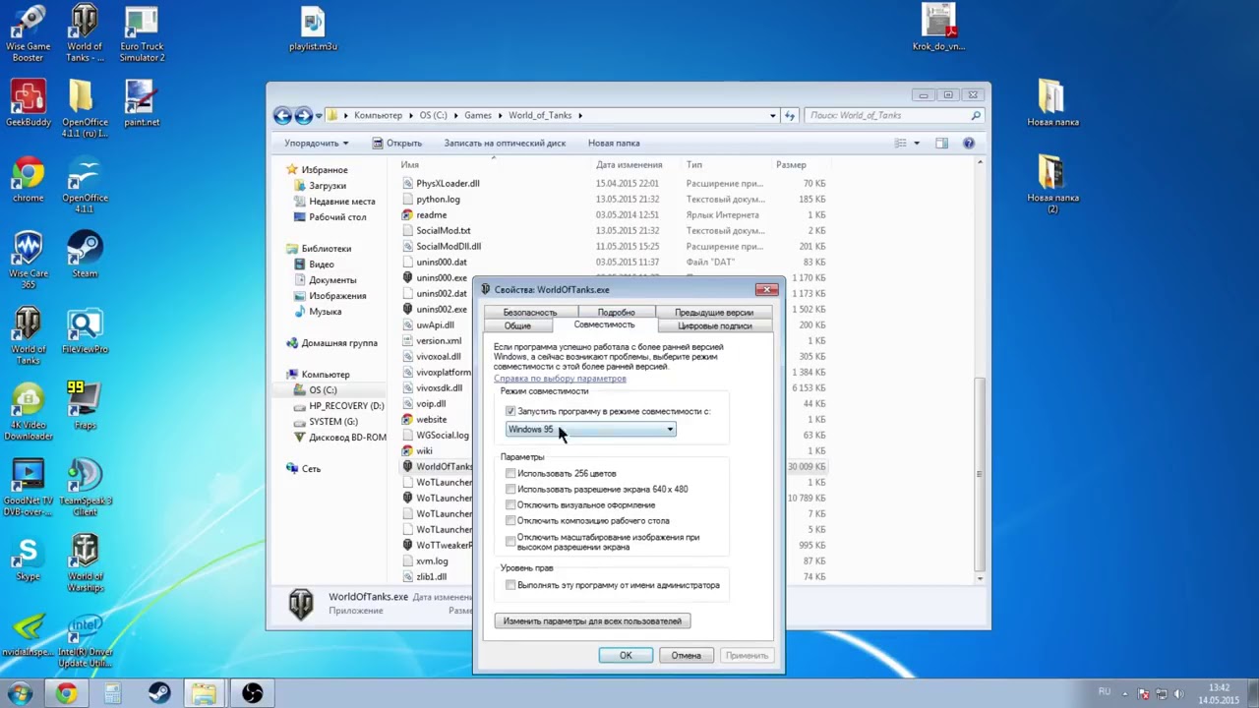Click Открыть in Explorer toolbar
The width and height of the screenshot is (1259, 708).
[x=397, y=143]
